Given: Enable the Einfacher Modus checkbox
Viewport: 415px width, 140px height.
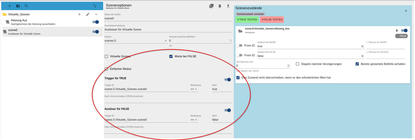Looking at the screenshot, I should [x=107, y=69].
